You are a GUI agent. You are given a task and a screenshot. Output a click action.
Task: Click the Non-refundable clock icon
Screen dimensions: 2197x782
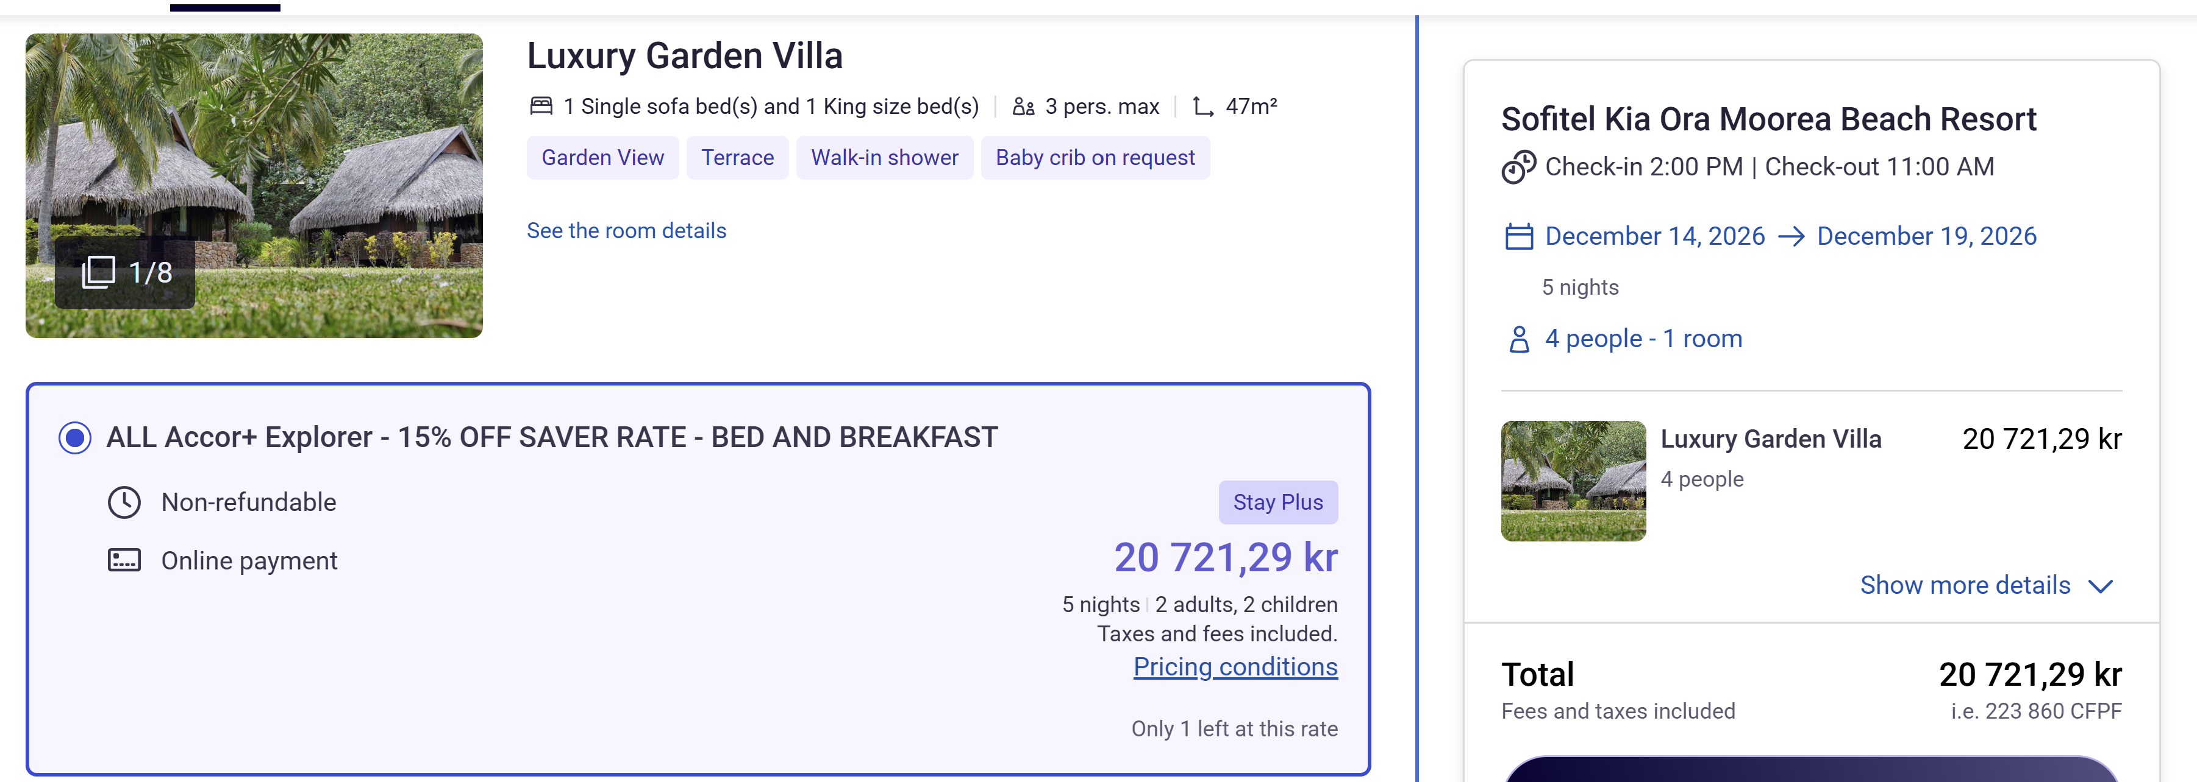[124, 502]
